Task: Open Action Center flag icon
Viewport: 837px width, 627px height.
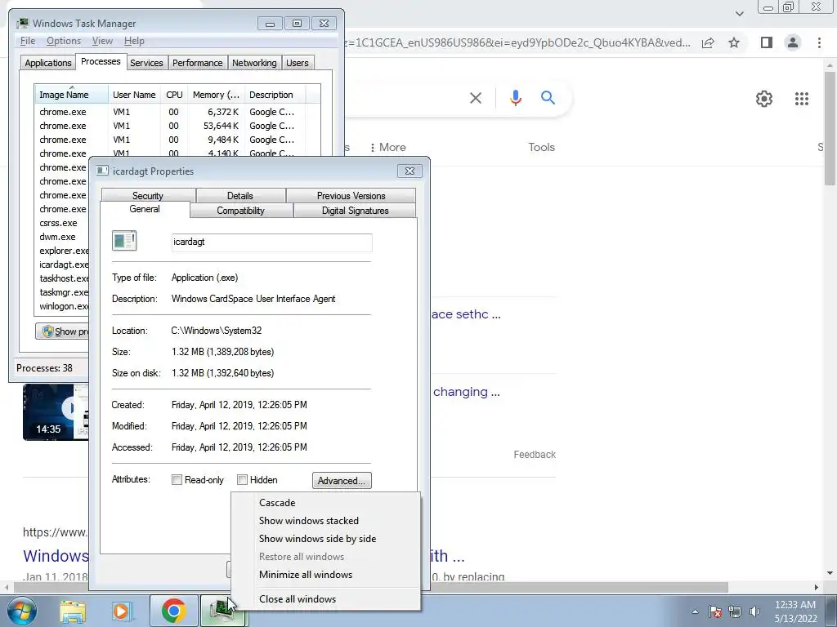Action: [715, 611]
